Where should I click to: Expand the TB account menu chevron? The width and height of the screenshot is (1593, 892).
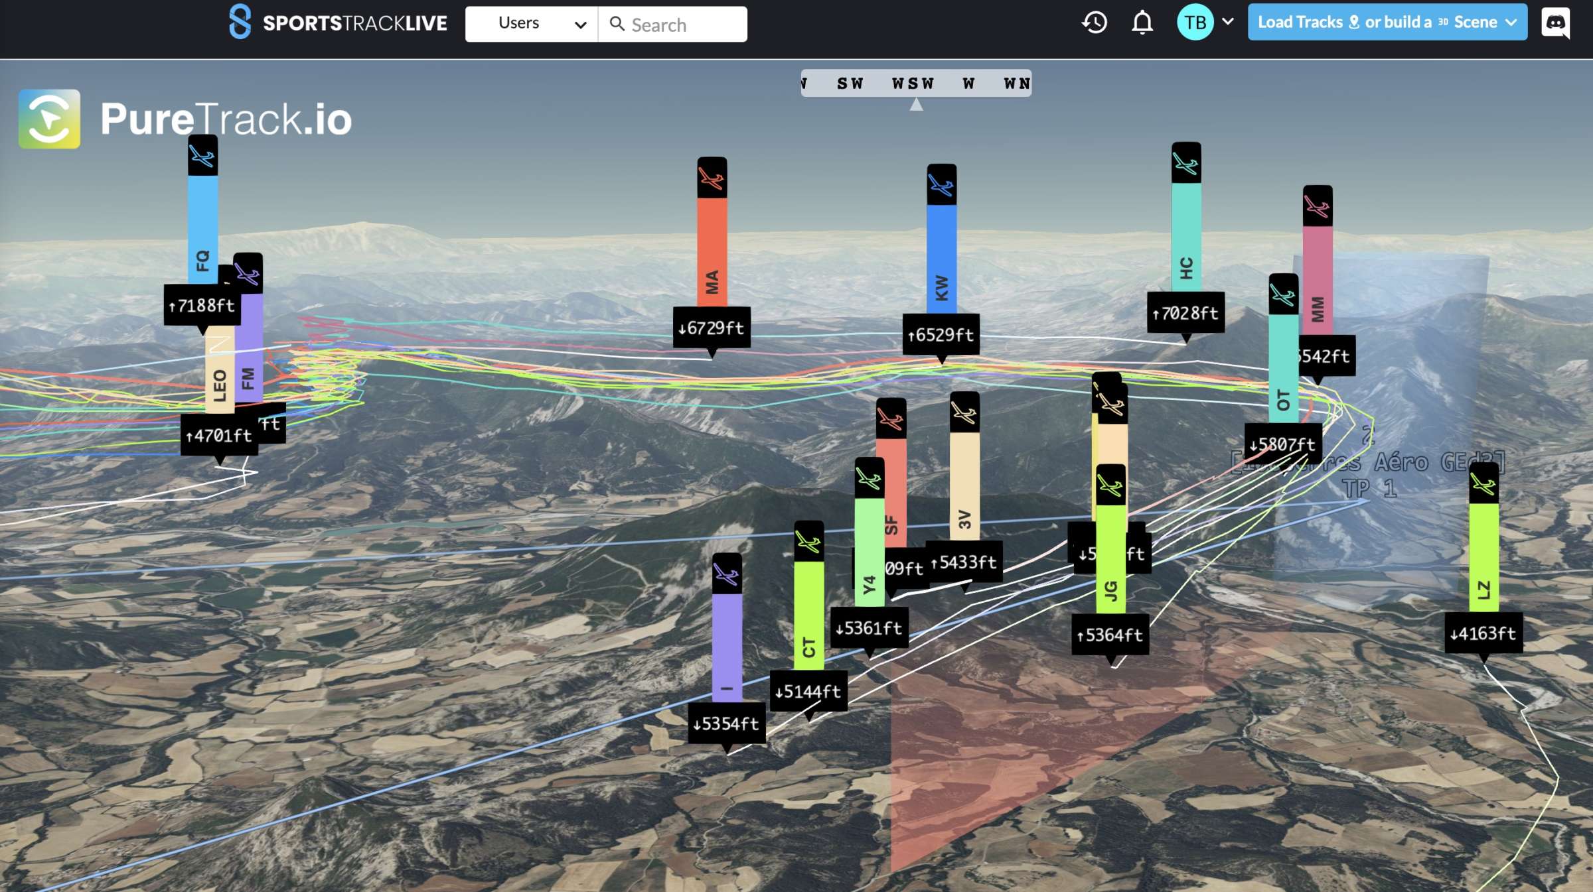1228,21
